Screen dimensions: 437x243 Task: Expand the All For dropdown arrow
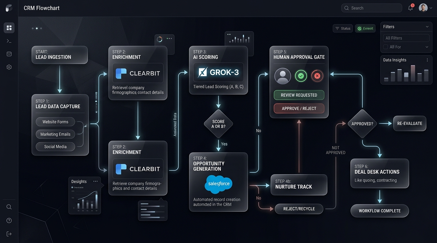(x=427, y=47)
